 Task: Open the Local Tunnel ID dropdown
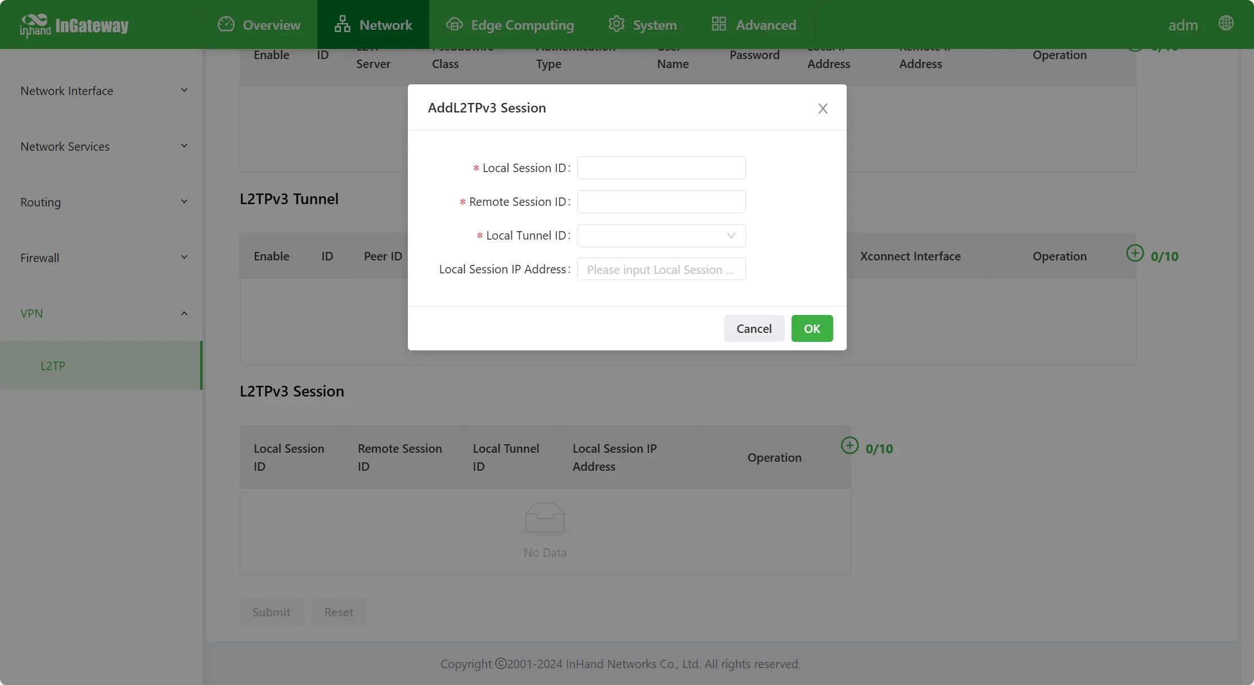661,236
